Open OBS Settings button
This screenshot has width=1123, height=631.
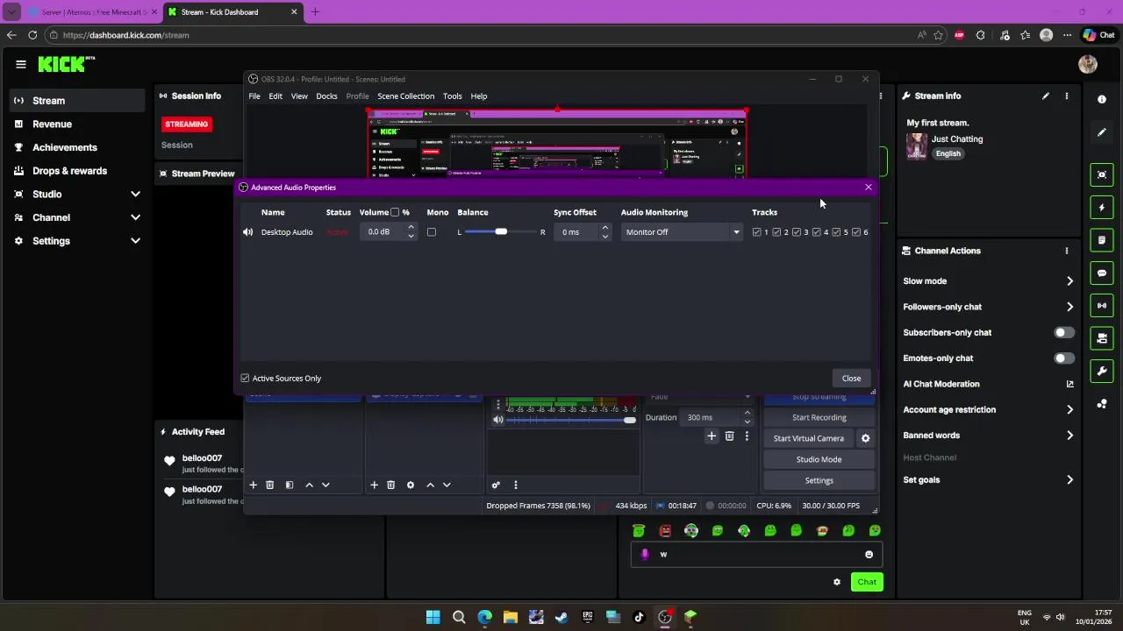click(819, 480)
